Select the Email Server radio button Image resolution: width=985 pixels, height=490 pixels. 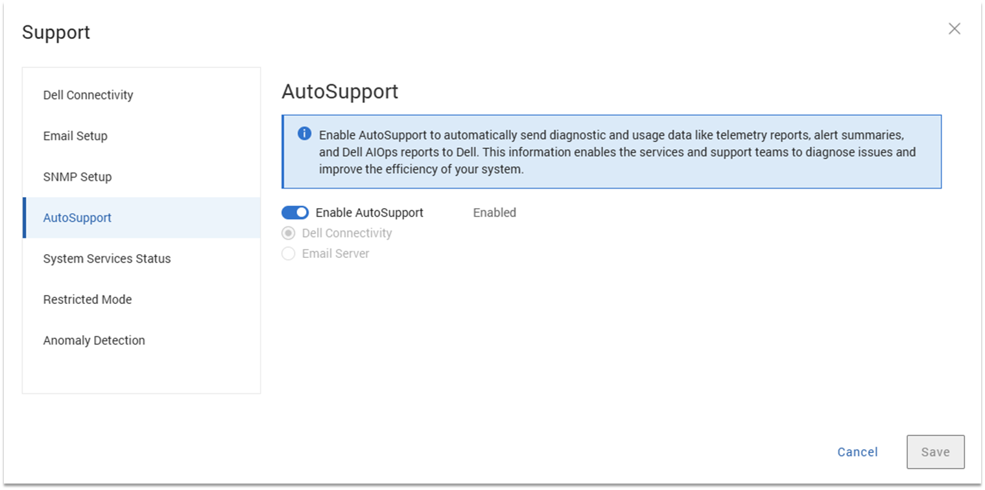tap(288, 253)
